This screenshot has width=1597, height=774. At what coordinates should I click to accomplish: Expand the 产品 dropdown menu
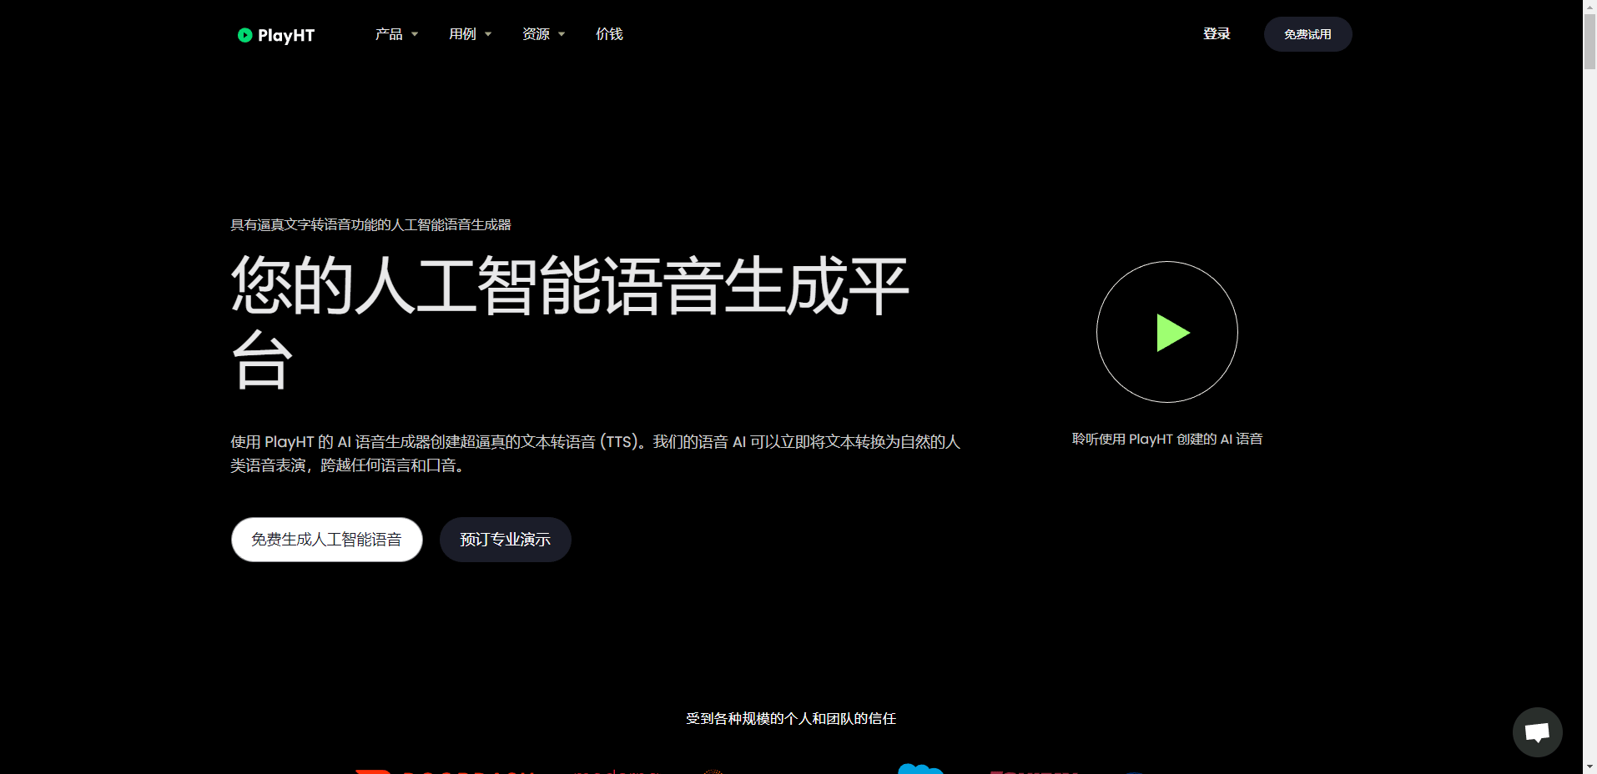coord(396,34)
